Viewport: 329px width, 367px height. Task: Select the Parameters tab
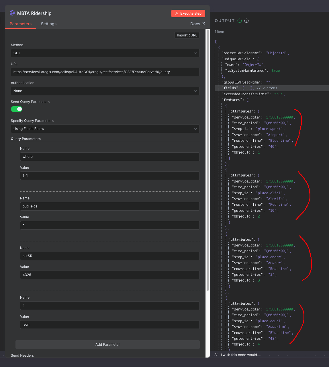(x=21, y=24)
